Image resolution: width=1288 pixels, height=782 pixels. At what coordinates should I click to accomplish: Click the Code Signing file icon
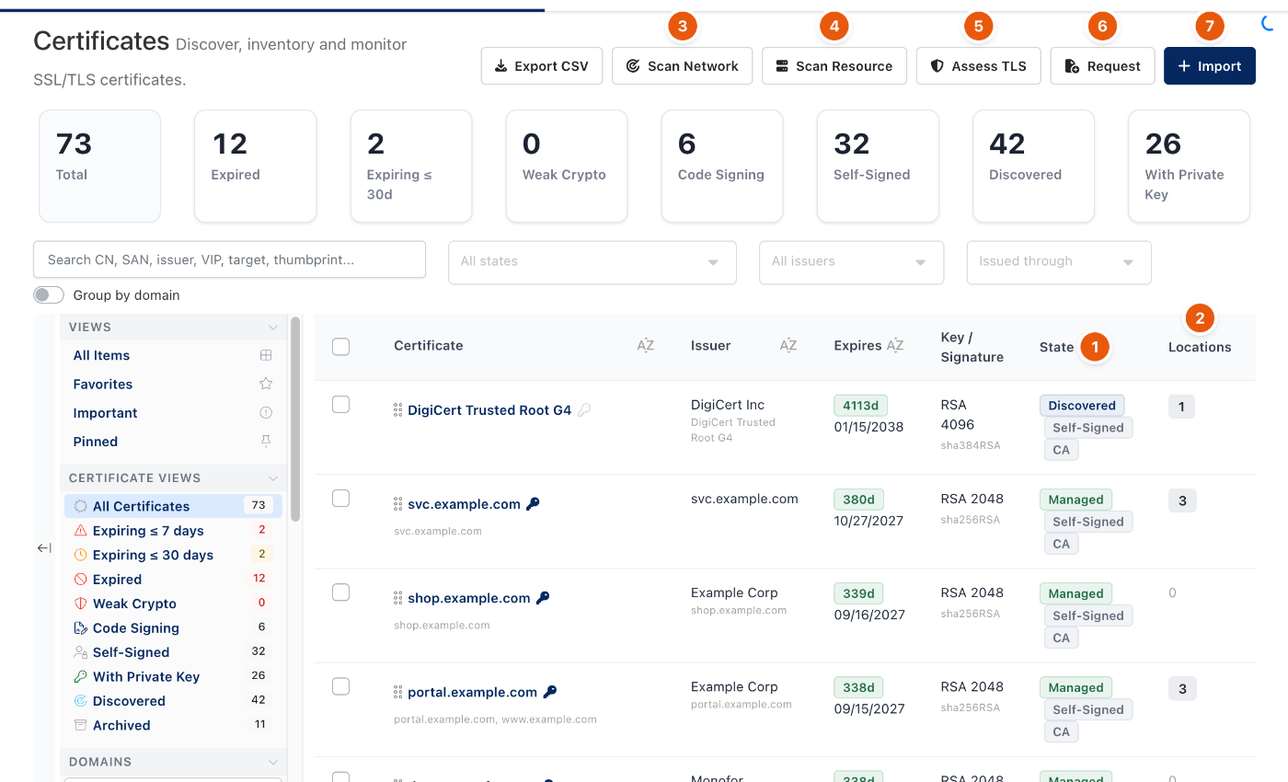[x=80, y=628]
